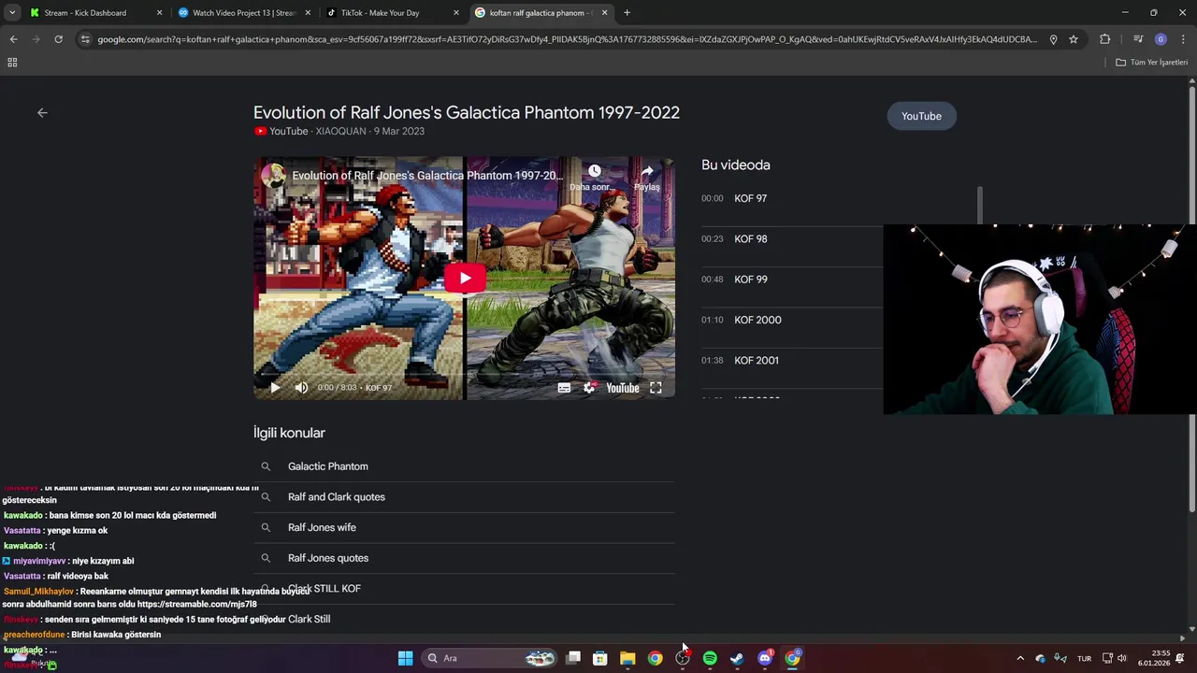Search related topic Galactic Phantom
Image resolution: width=1197 pixels, height=673 pixels.
464,466
